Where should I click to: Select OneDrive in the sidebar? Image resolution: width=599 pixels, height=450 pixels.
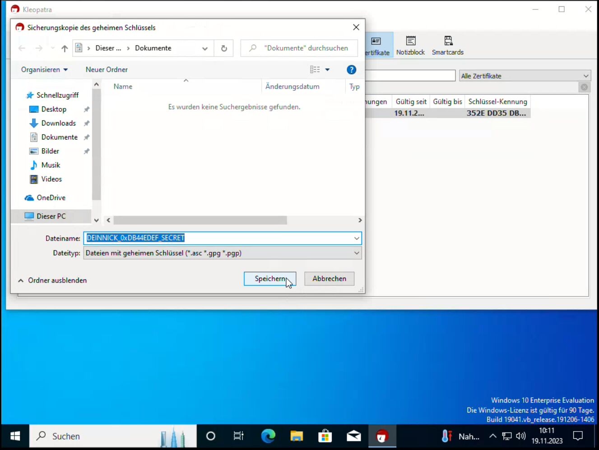[x=51, y=198]
